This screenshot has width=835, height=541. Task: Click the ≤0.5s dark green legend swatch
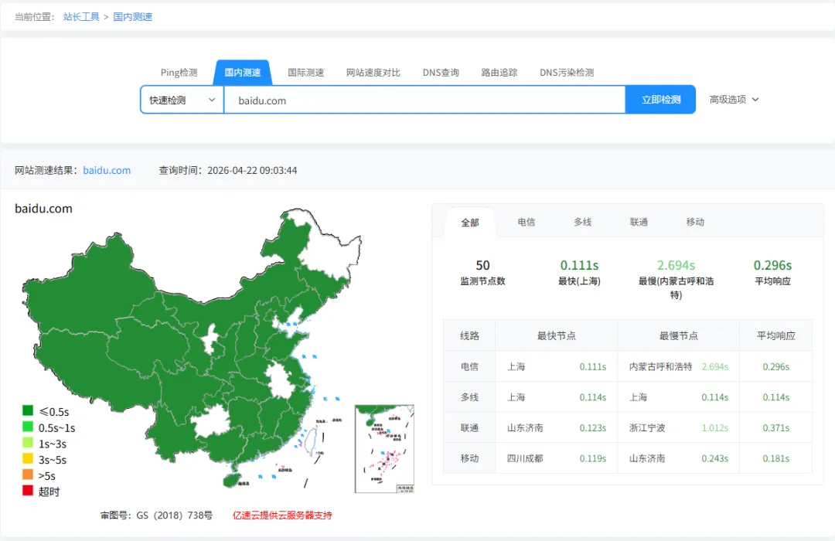(x=28, y=410)
